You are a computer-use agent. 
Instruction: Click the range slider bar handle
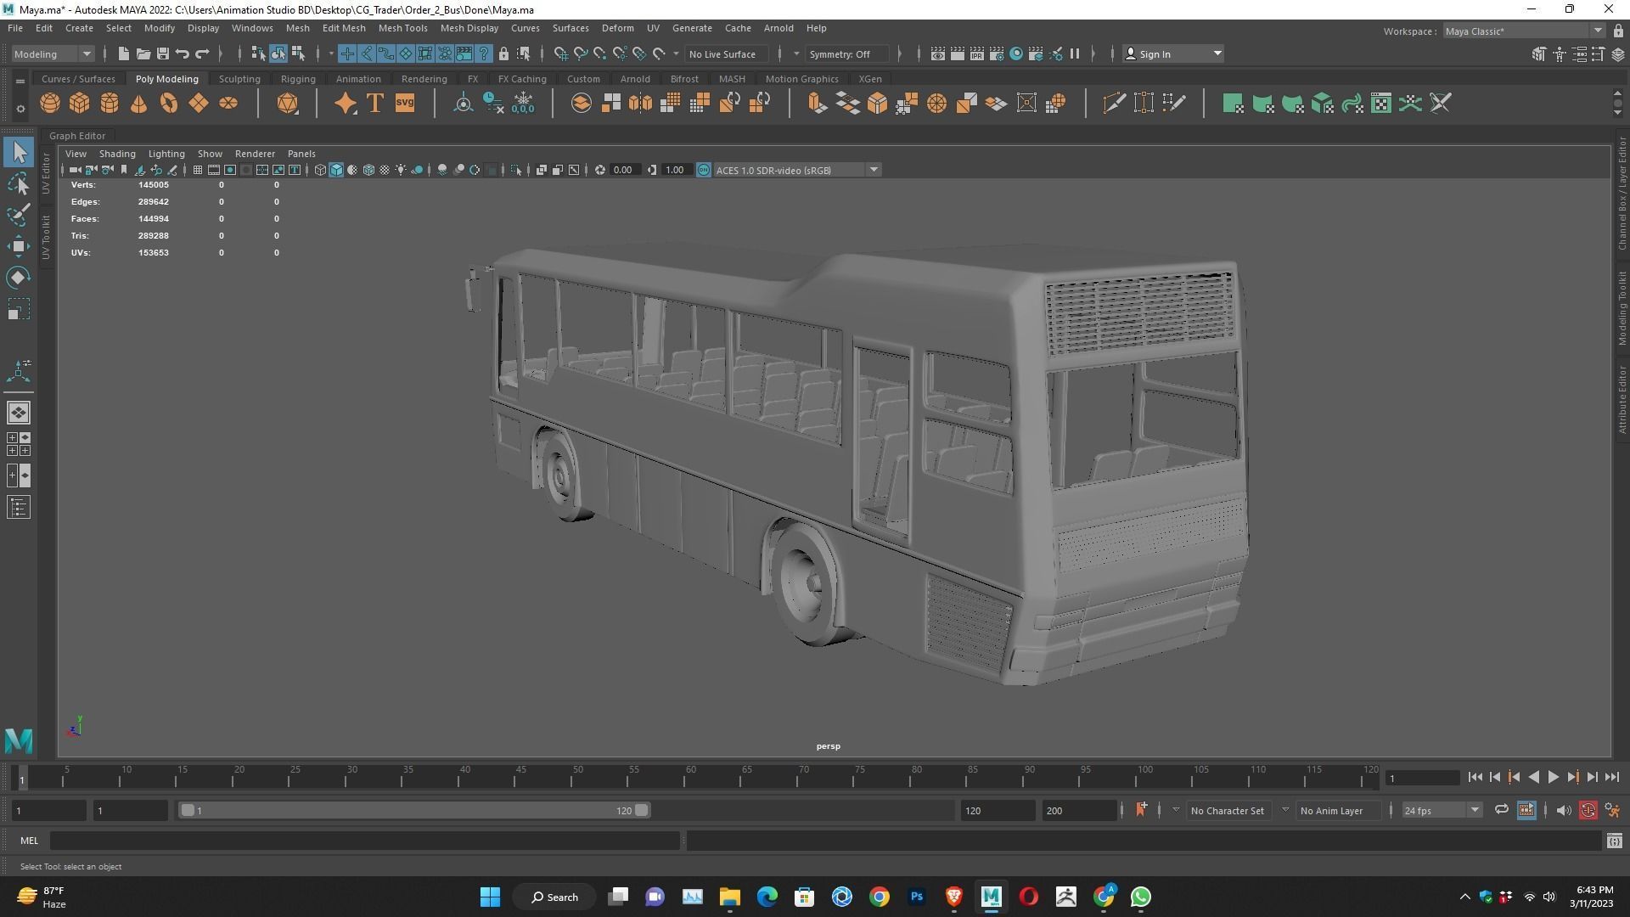point(414,810)
